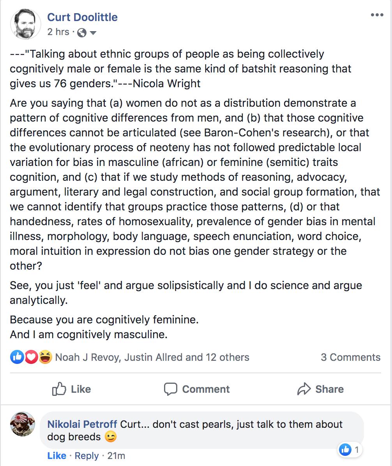Image resolution: width=392 pixels, height=466 pixels.
Task: Click the speech bubble Comment icon
Action: click(x=171, y=389)
